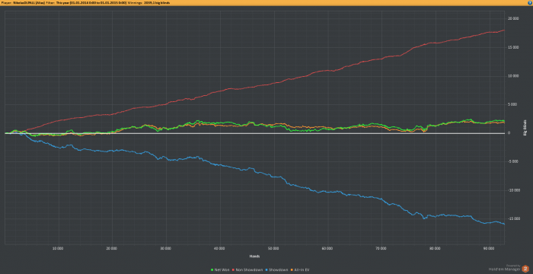Click the Big Blinds y-axis label
Image resolution: width=533 pixels, height=274 pixels.
pos(525,127)
